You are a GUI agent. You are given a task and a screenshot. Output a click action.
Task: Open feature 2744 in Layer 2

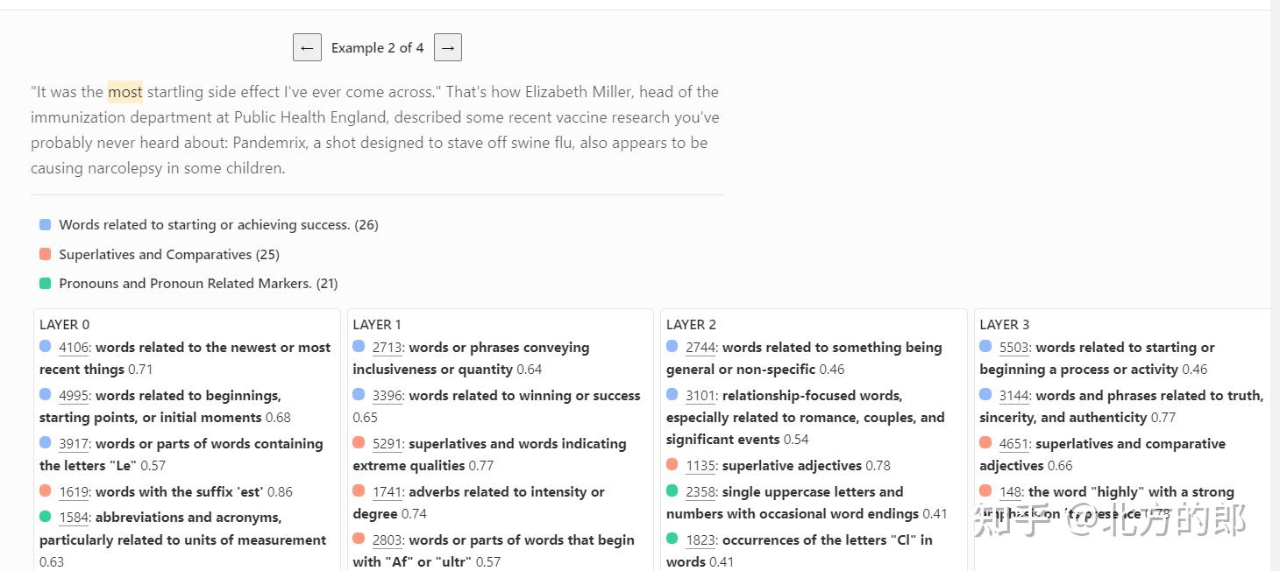[700, 348]
